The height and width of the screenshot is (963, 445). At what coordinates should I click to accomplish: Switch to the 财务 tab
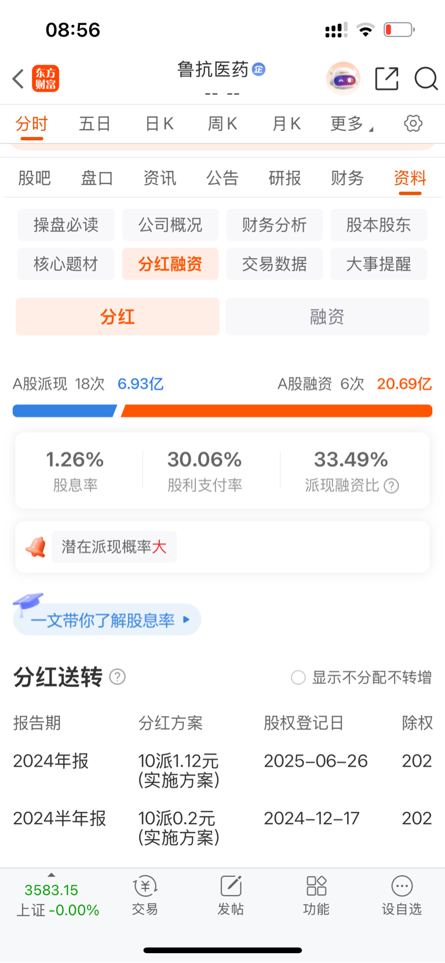pyautogui.click(x=347, y=178)
